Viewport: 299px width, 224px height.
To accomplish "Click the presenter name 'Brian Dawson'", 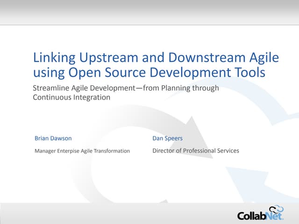I will (x=53, y=138).
